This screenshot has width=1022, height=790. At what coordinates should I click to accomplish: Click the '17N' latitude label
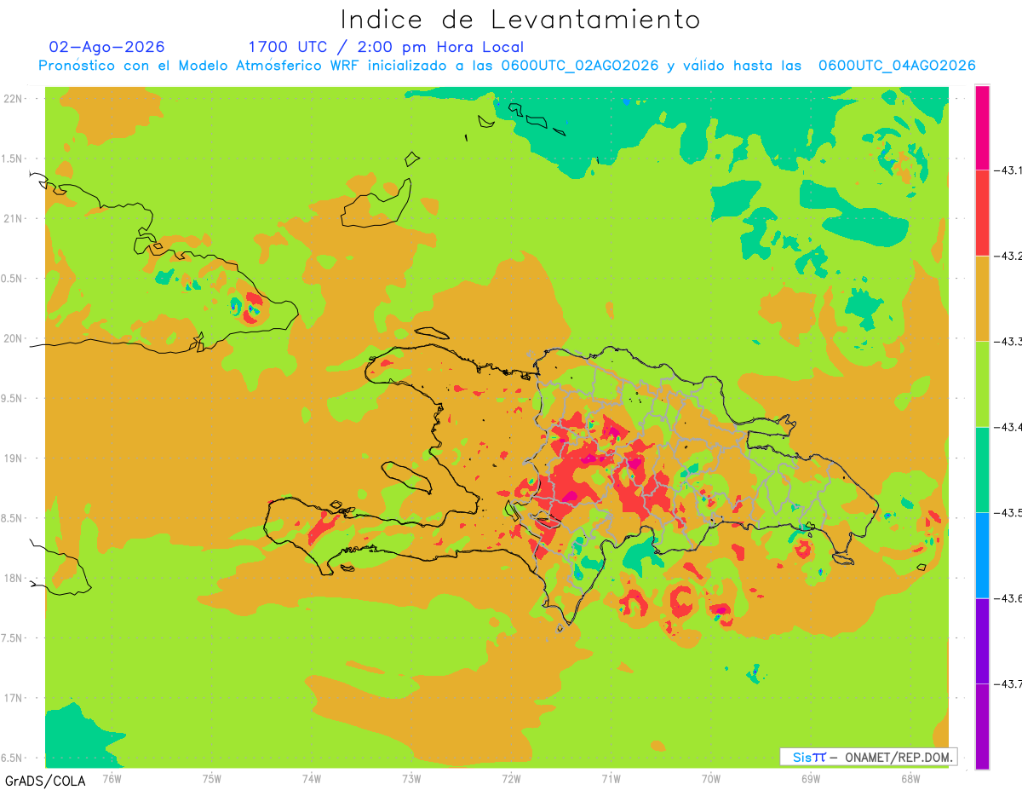pyautogui.click(x=13, y=698)
